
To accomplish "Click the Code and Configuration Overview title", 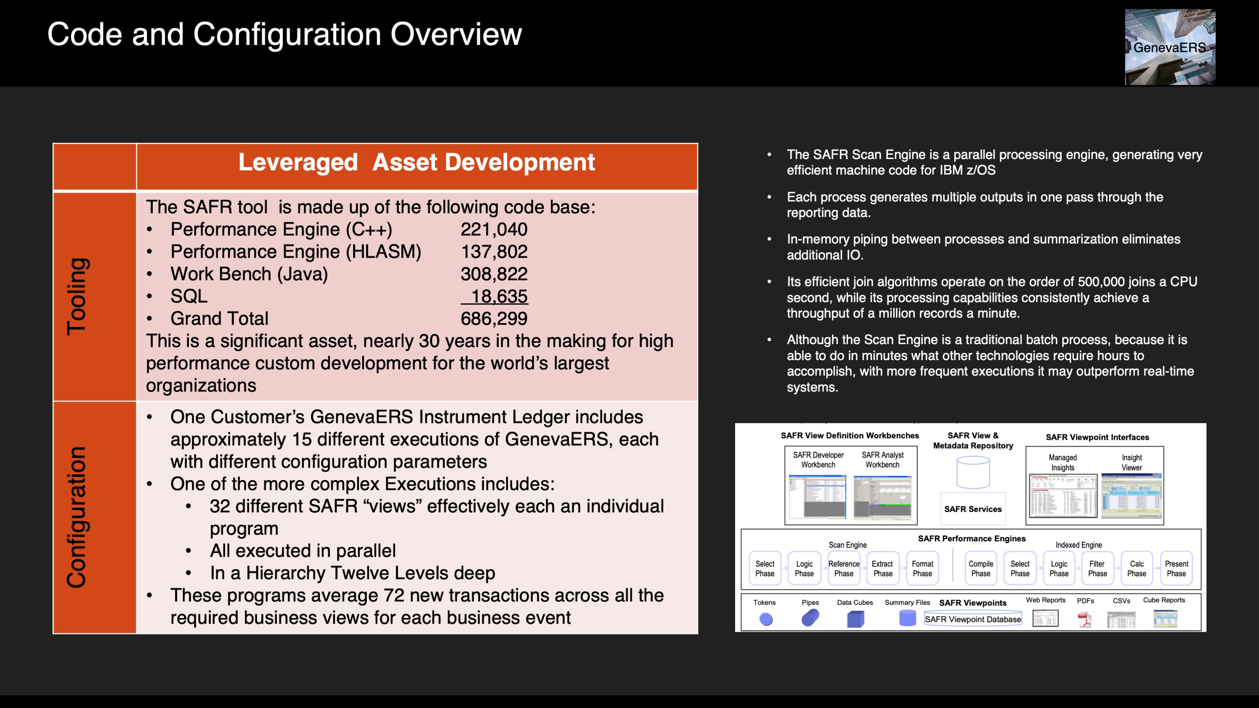I will click(x=285, y=34).
